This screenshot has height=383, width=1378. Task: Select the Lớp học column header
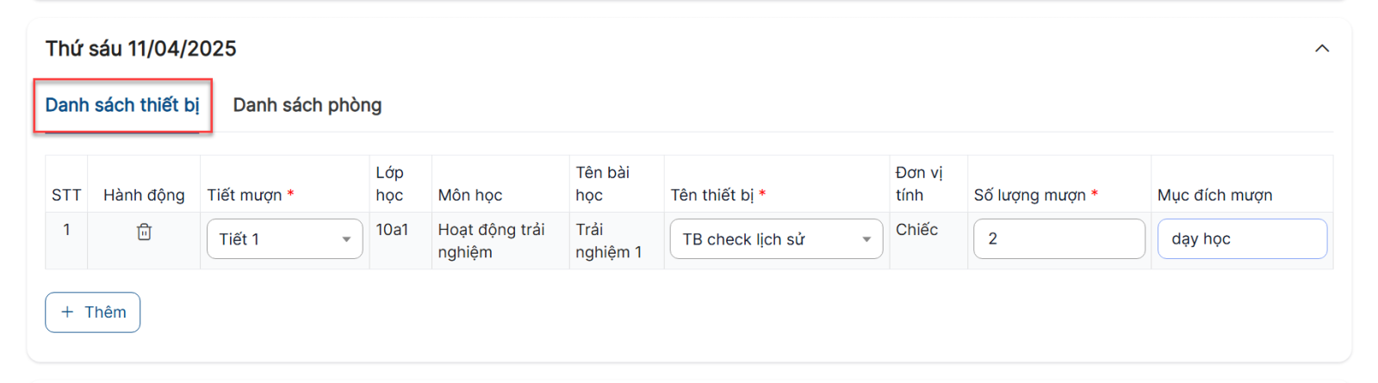(x=390, y=184)
